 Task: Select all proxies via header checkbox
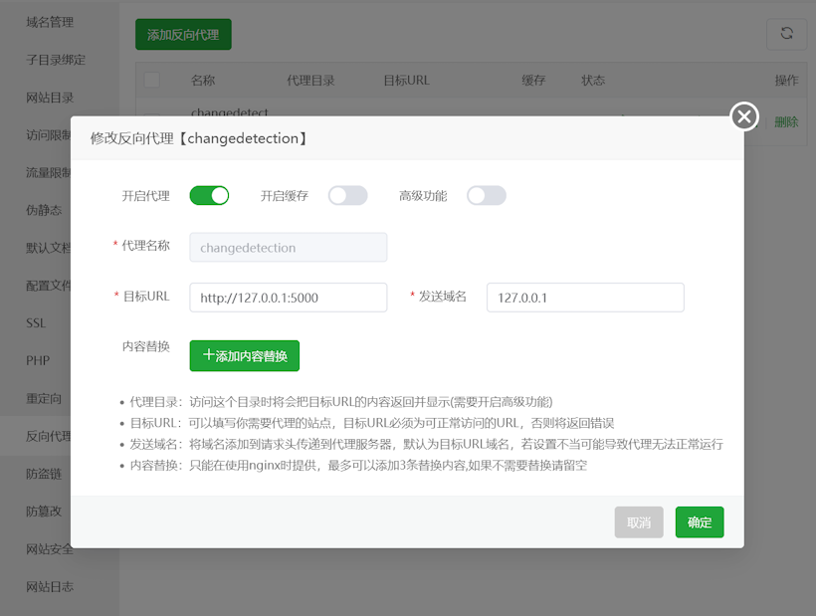click(151, 80)
